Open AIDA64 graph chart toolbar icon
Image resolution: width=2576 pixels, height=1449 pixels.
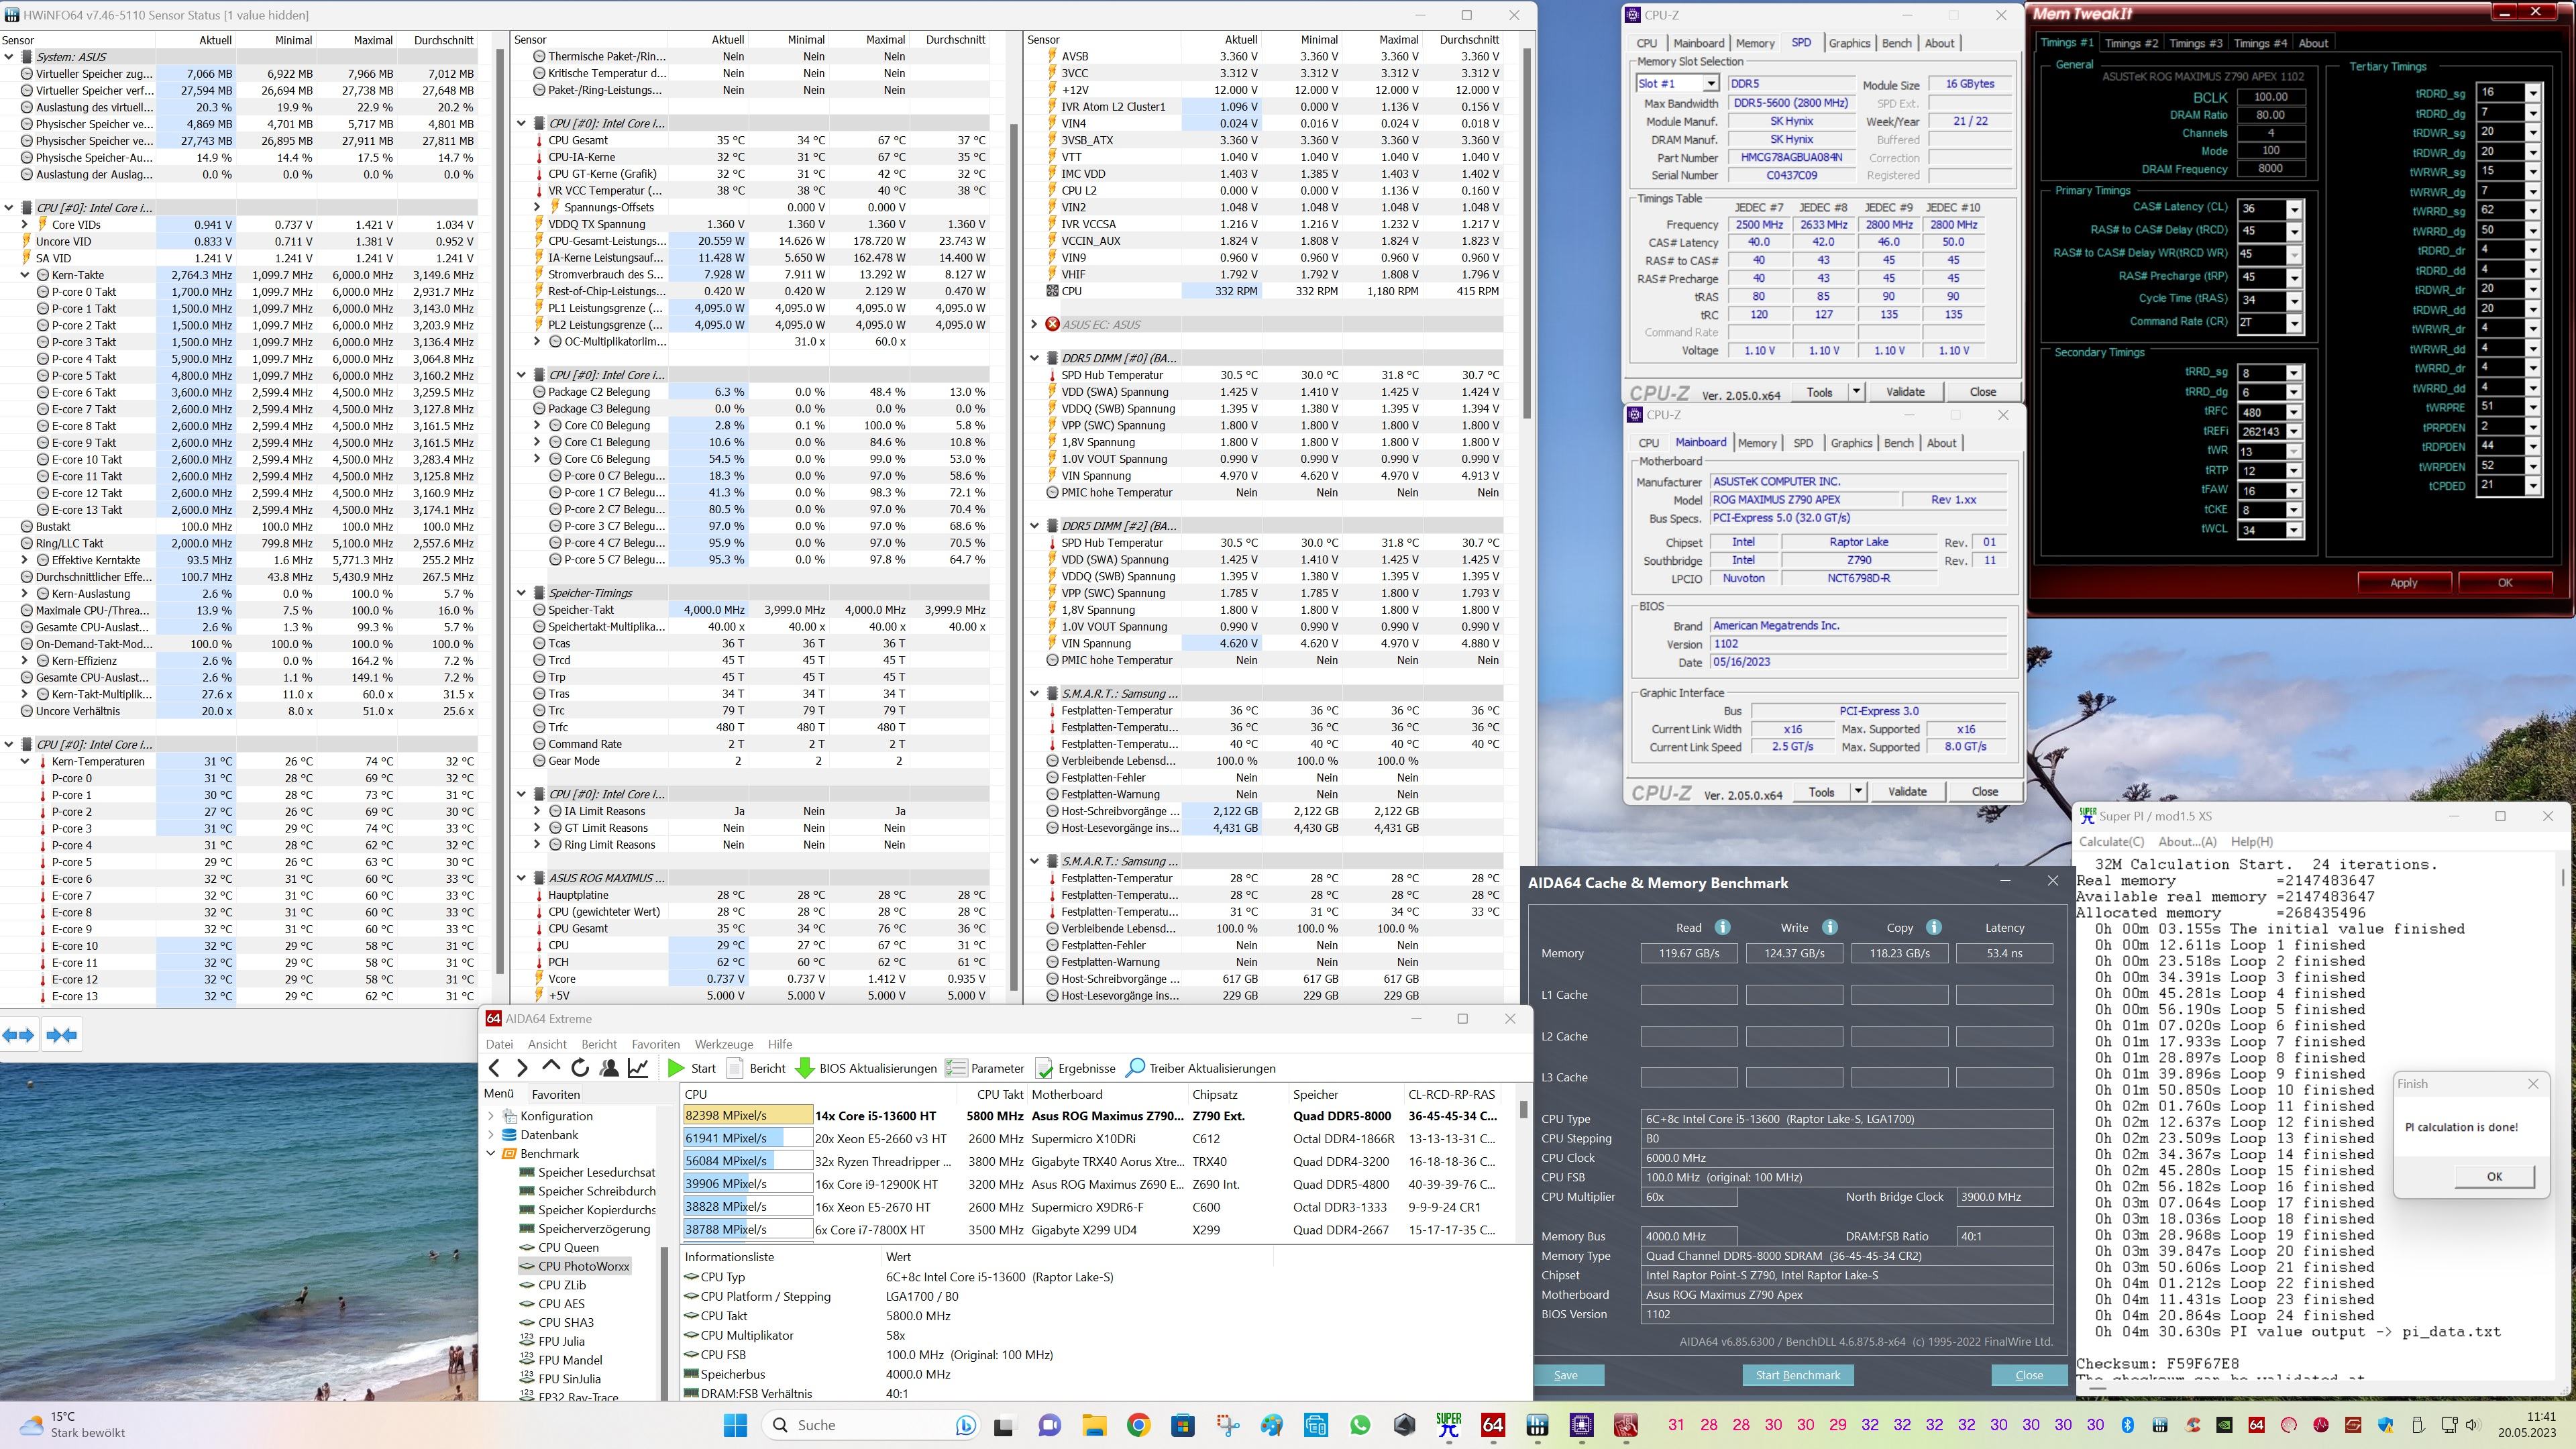coord(638,1068)
